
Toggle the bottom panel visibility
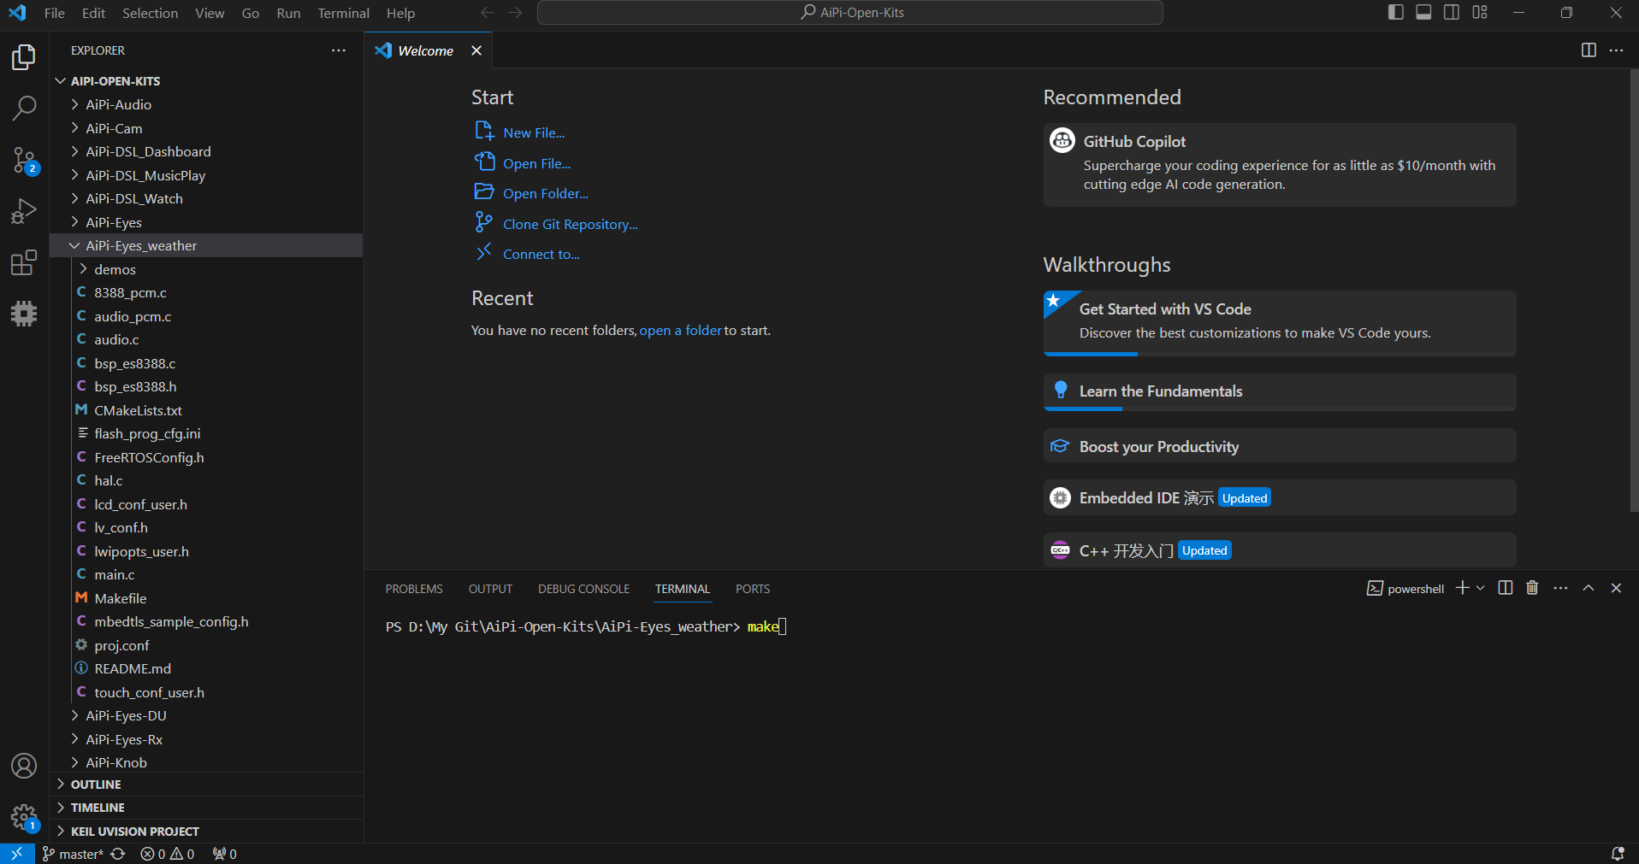pos(1423,13)
